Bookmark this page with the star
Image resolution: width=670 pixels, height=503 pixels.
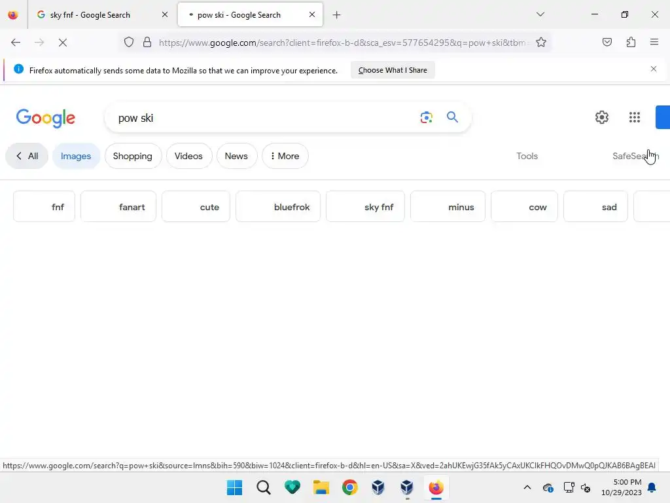[541, 43]
